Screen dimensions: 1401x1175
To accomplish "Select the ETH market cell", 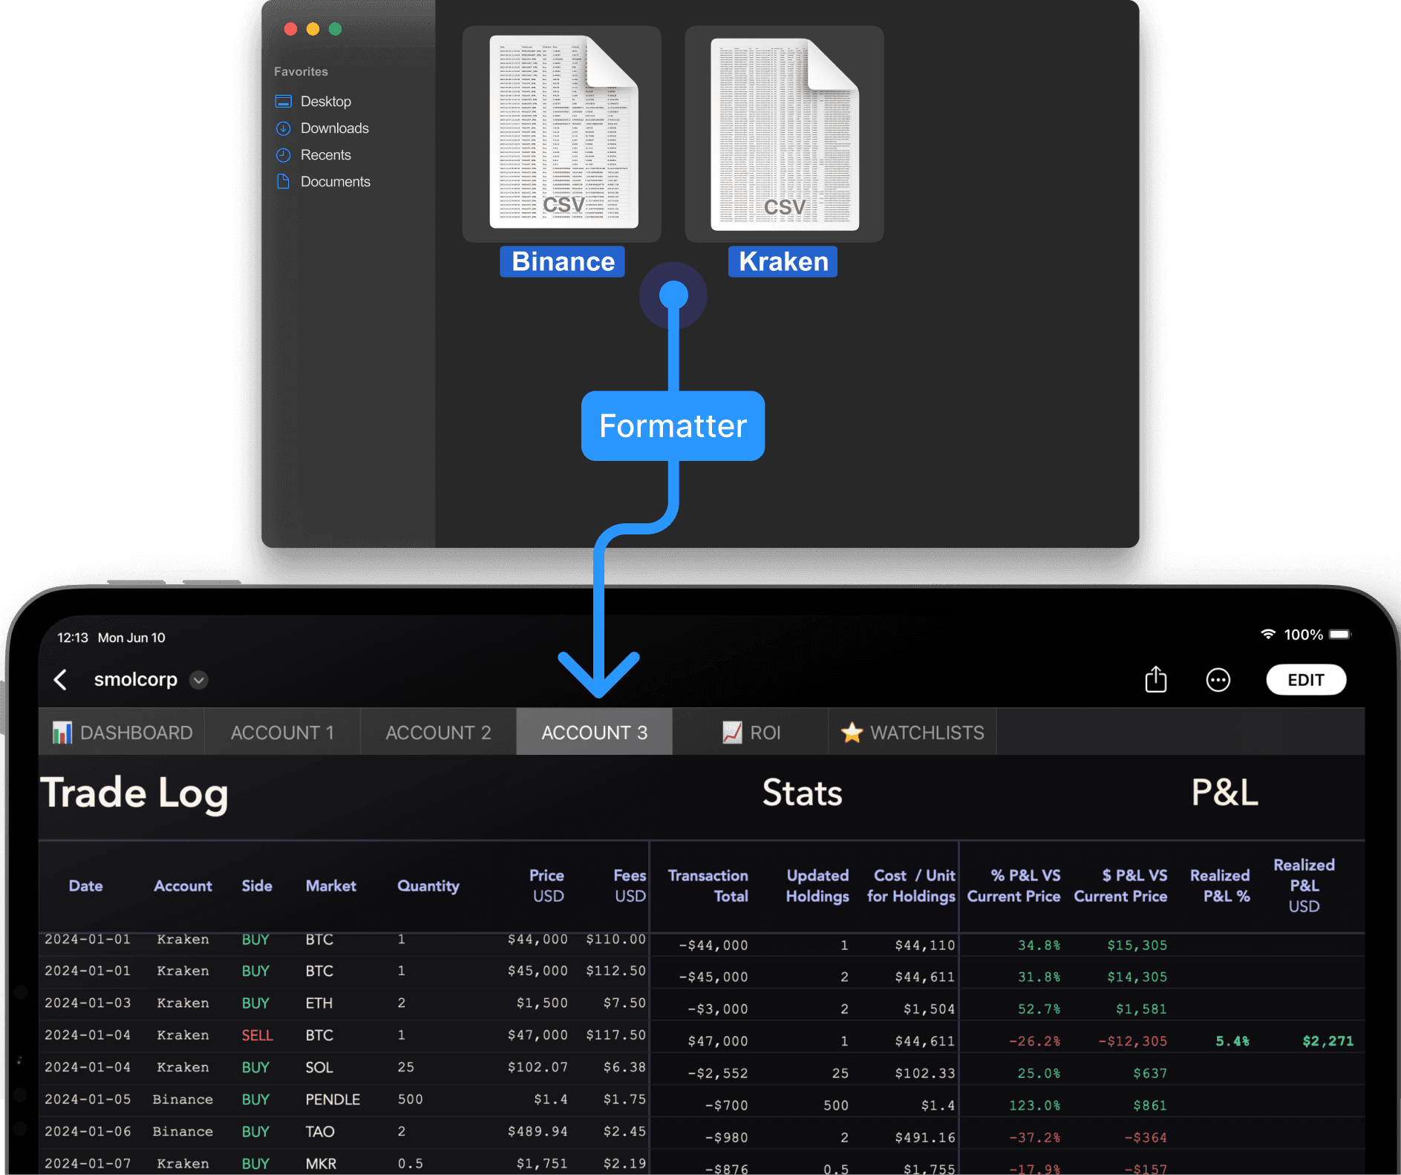I will tap(319, 1003).
